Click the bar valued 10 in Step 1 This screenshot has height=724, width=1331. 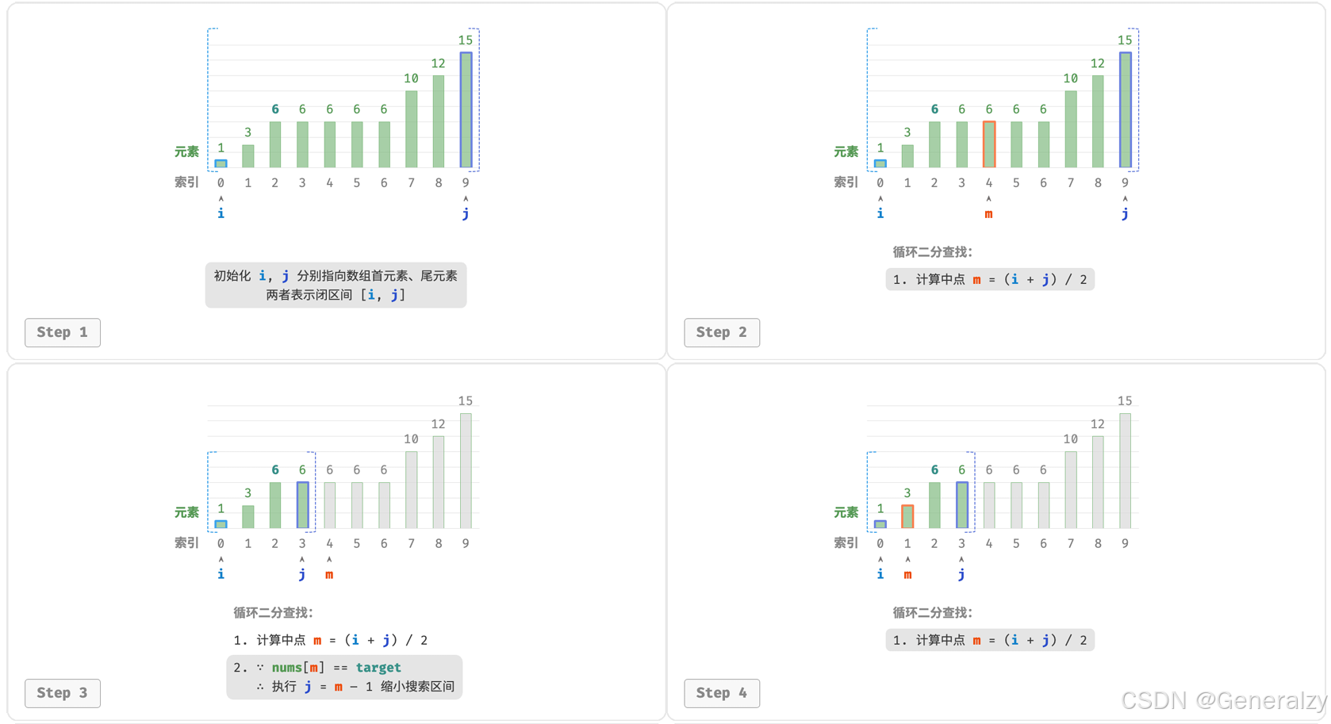pos(412,129)
